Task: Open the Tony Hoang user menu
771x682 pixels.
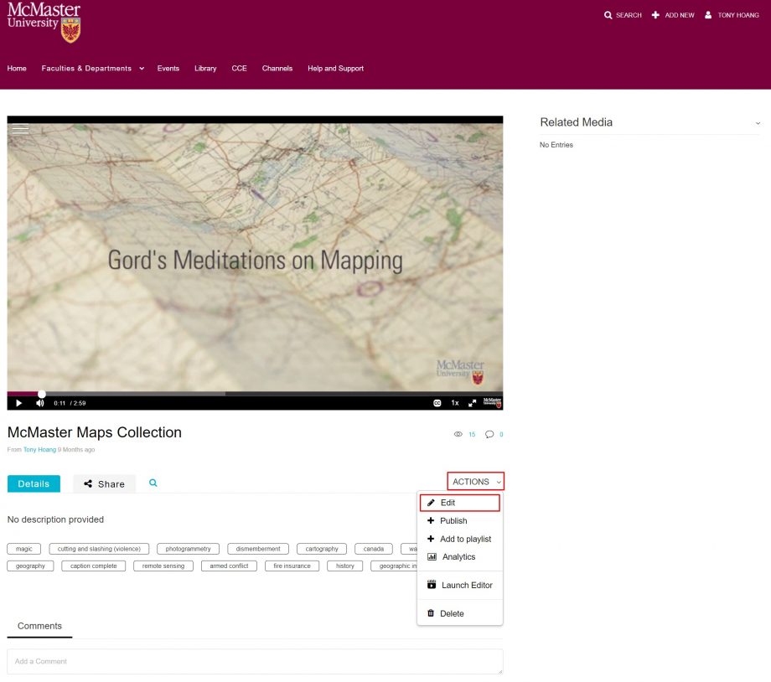Action: click(x=732, y=15)
